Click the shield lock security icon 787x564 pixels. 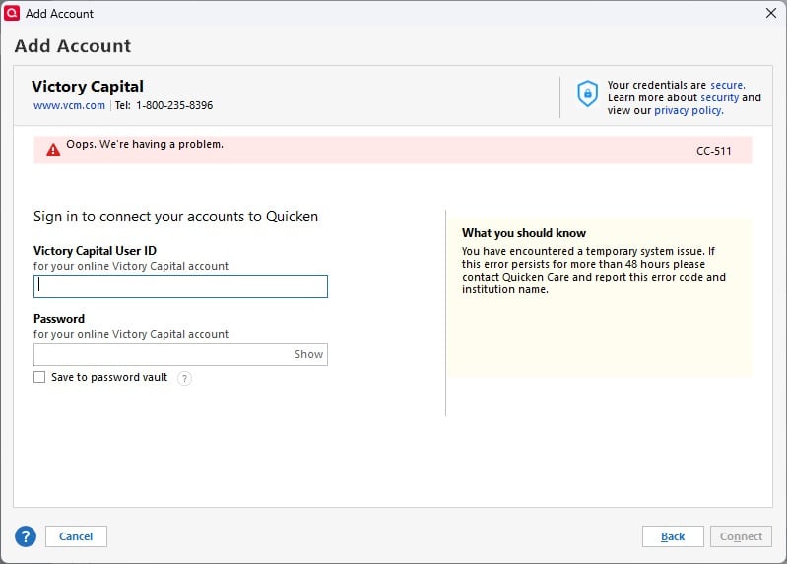click(x=587, y=94)
